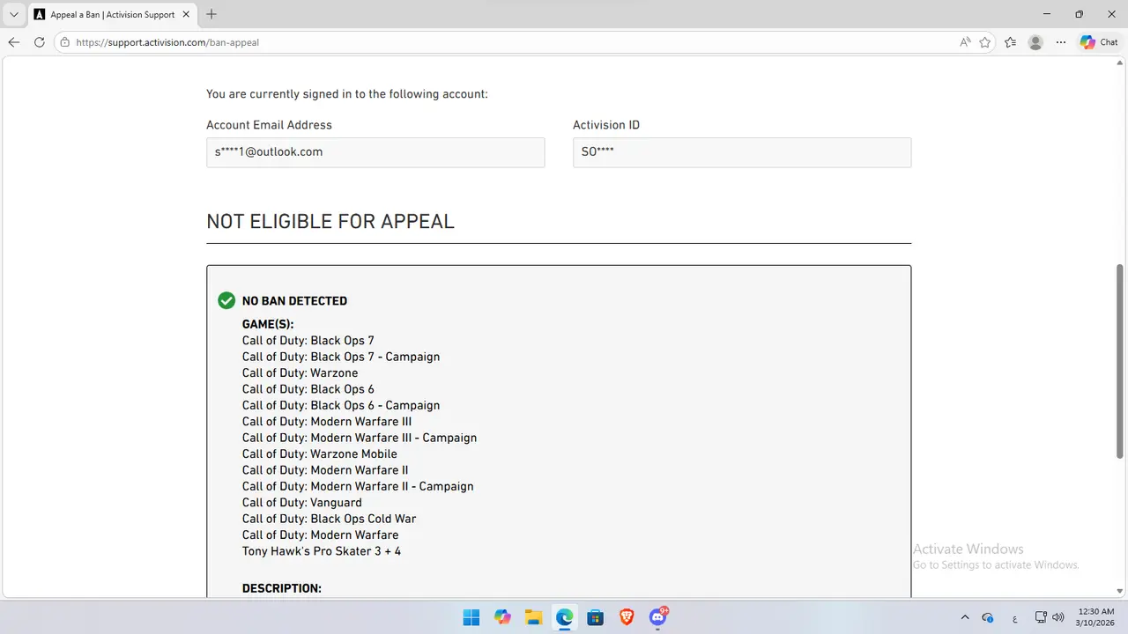Open Brave browser from taskbar

[x=626, y=617]
